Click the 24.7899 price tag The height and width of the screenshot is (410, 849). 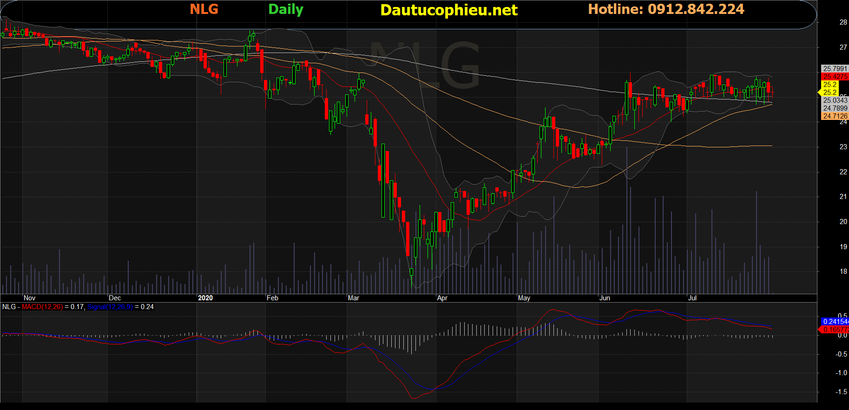point(835,108)
